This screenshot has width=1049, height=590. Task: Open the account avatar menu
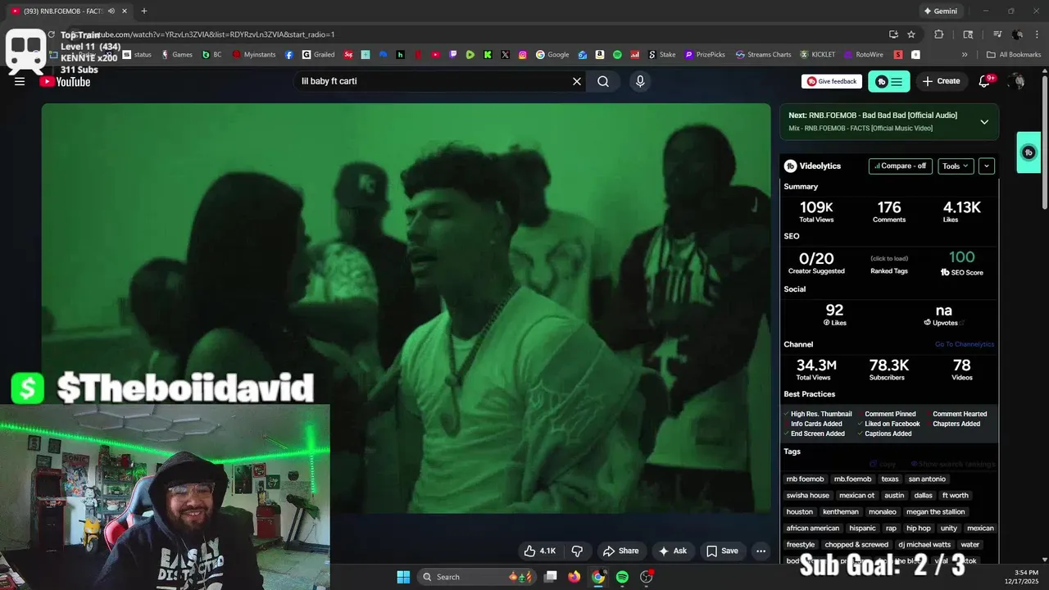pyautogui.click(x=1016, y=81)
